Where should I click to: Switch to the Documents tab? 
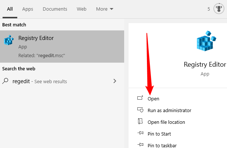coord(55,9)
